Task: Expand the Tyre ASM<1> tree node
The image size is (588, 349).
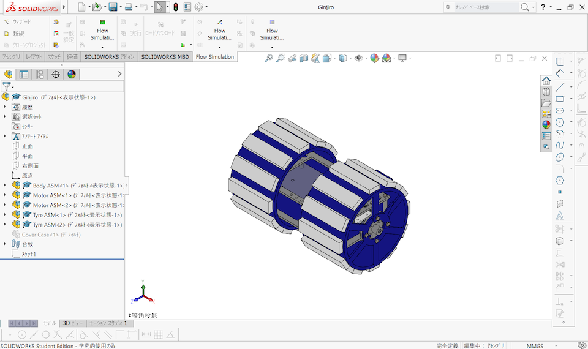Action: [5, 214]
